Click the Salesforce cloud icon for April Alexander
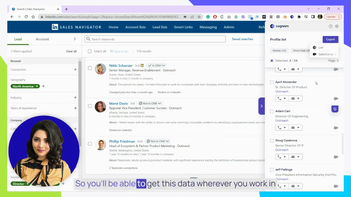This screenshot has width=351, height=197. click(x=336, y=99)
